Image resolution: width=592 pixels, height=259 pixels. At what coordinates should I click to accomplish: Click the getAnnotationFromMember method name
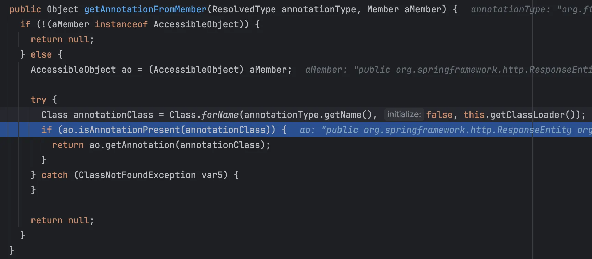(x=145, y=9)
